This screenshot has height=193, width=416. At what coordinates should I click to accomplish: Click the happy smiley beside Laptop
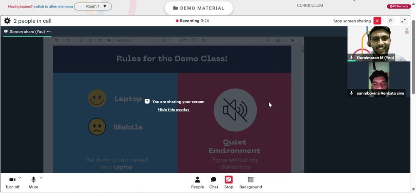point(97,98)
